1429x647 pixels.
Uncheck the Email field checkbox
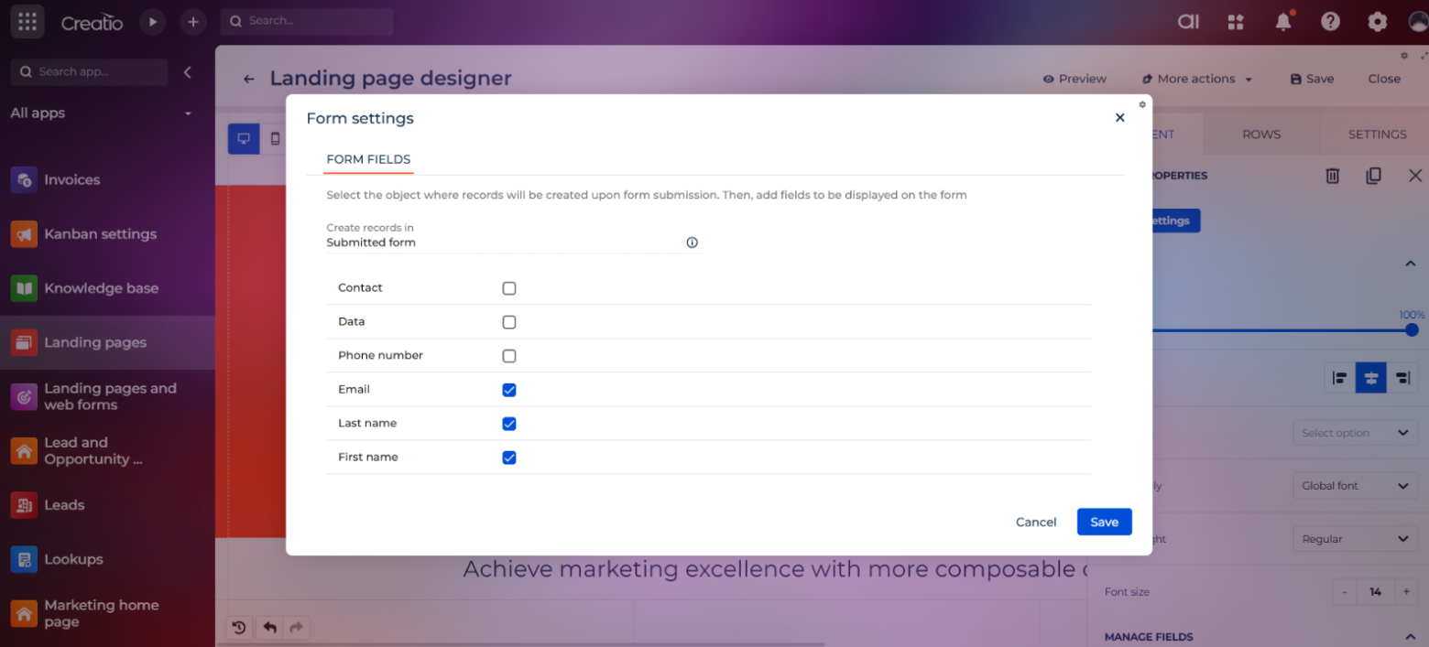pyautogui.click(x=509, y=390)
